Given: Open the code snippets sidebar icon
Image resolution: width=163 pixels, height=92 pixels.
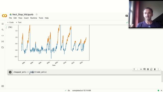Looking at the screenshot, I should [3, 36].
